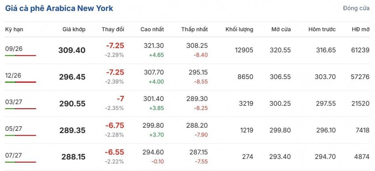The image size is (375, 171).
Task: Select the 07/27 contract term
Action: click(x=14, y=155)
